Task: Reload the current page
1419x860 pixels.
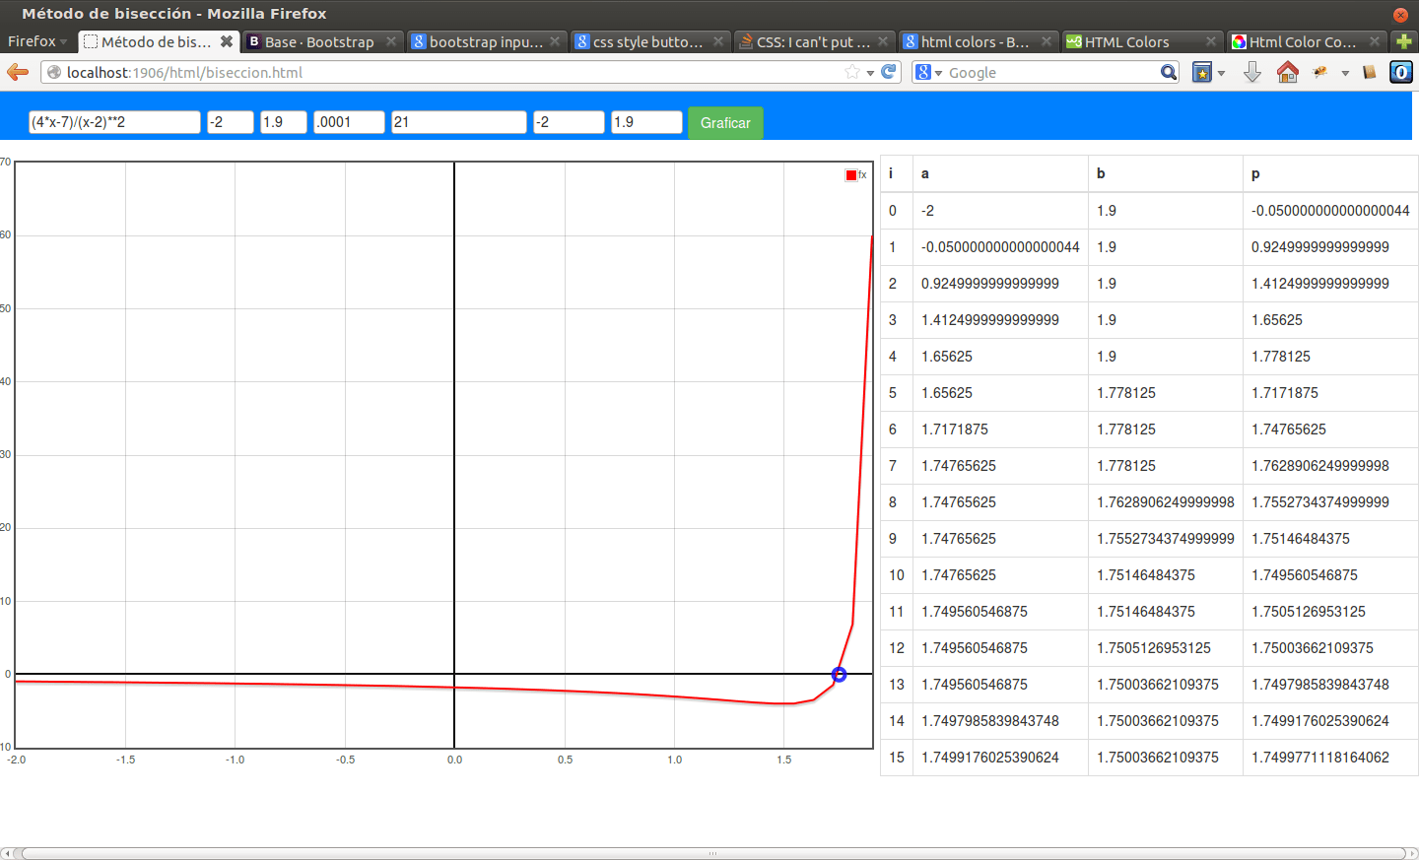Action: click(x=889, y=72)
